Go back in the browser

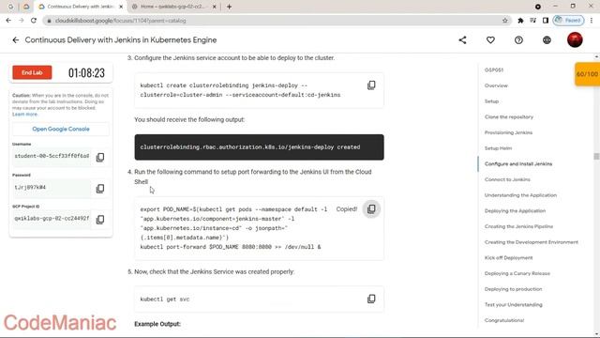tap(8, 21)
